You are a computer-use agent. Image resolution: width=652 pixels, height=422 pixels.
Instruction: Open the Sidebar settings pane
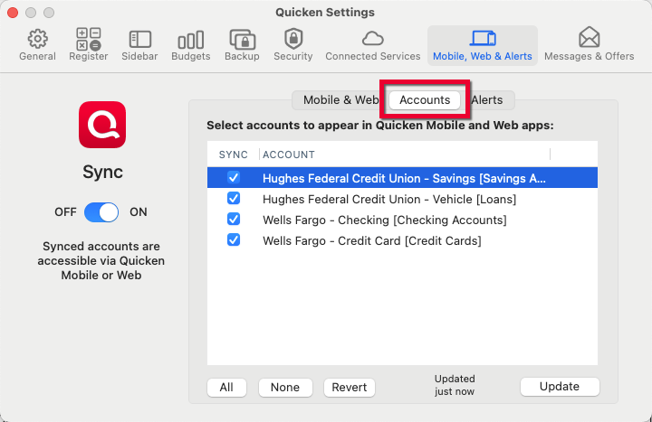139,45
